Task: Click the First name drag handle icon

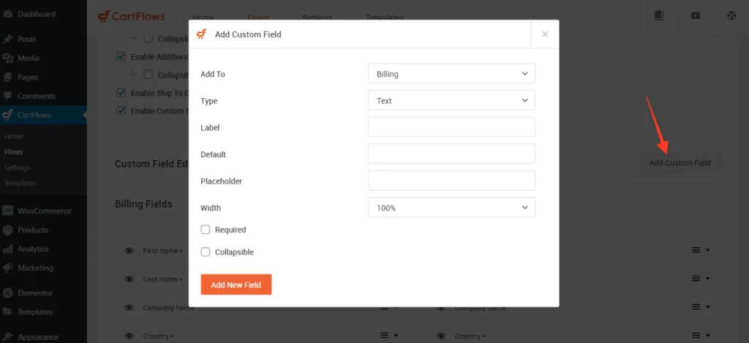Action: 696,251
